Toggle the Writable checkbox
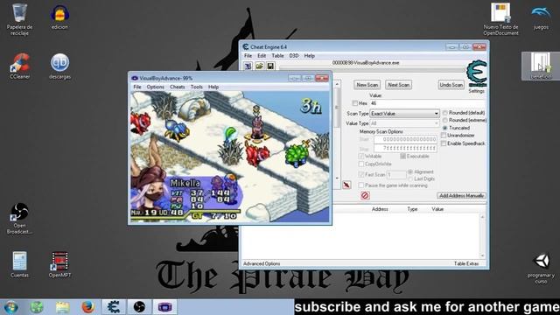This screenshot has width=560, height=315. pyautogui.click(x=361, y=157)
